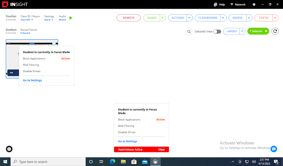283x166 pixels.
Task: Click Go to Settings in thumbnail popup
Action: tap(33, 80)
